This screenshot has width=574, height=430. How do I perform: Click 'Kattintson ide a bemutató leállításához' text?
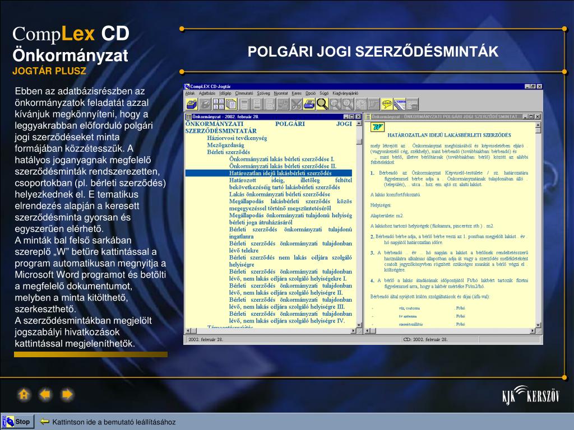click(114, 422)
